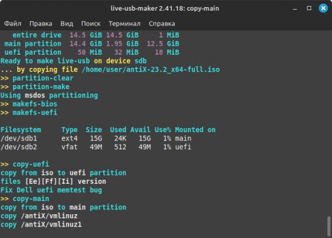Open the Вид menu
Viewport: 332px width, 238px height.
(67, 23)
